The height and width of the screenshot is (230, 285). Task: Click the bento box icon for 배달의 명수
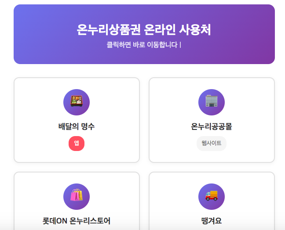(77, 102)
